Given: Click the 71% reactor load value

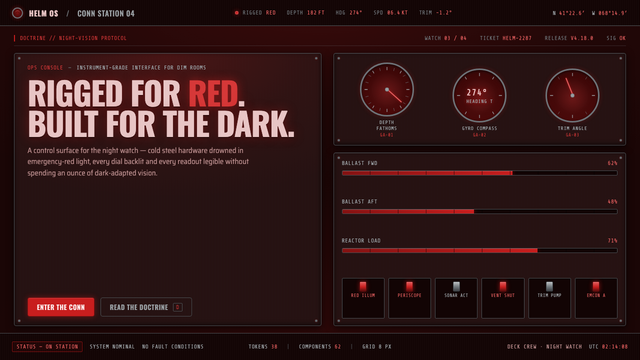Looking at the screenshot, I should pos(612,241).
